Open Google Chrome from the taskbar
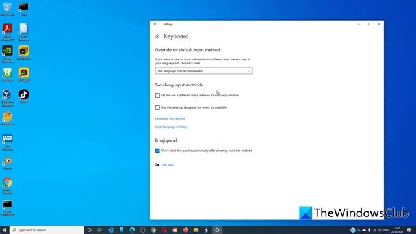The height and width of the screenshot is (234, 416). click(x=153, y=230)
